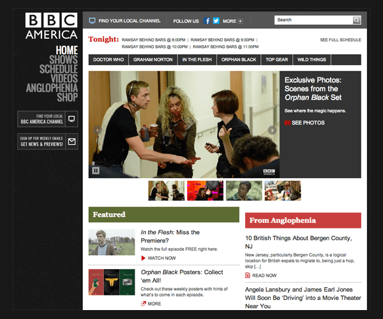Click the See Photos link
383x319 pixels.
click(308, 122)
